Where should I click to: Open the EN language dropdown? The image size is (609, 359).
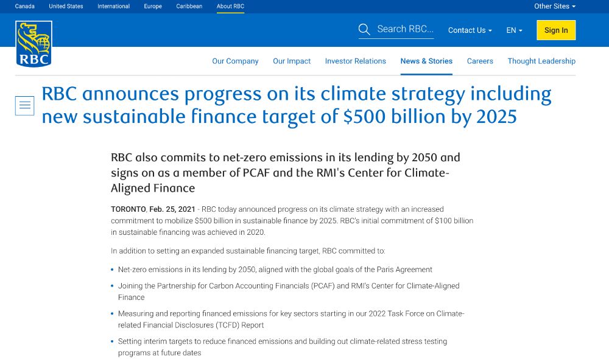514,30
